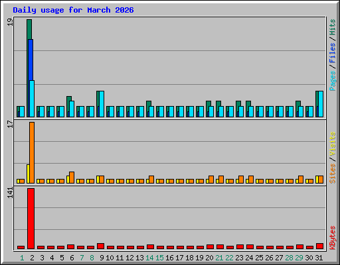Click the yellow 'Visits' legend label
Image resolution: width=340 pixels, height=265 pixels.
tap(332, 144)
